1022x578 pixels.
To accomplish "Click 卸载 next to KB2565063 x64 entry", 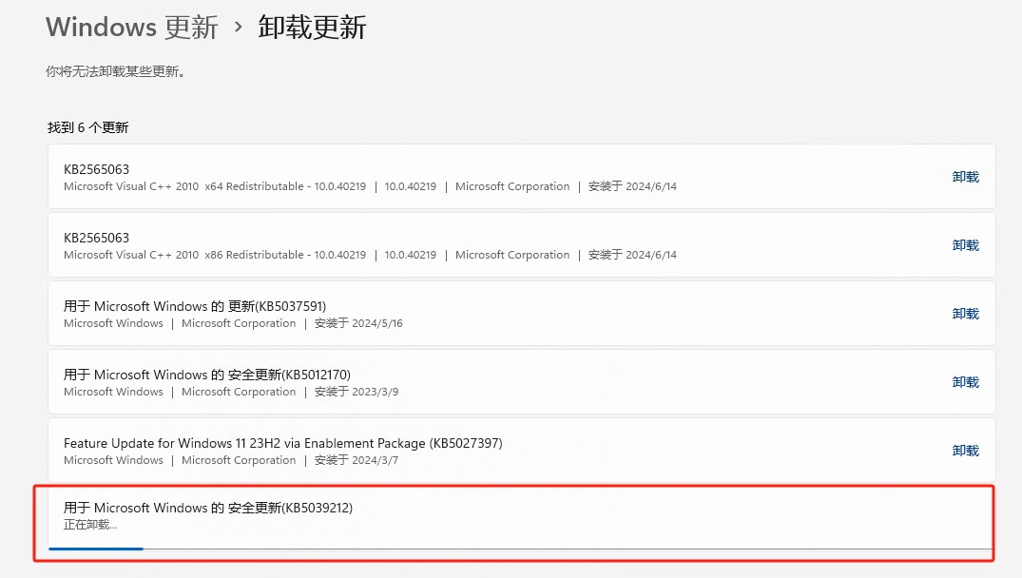I will (x=965, y=176).
